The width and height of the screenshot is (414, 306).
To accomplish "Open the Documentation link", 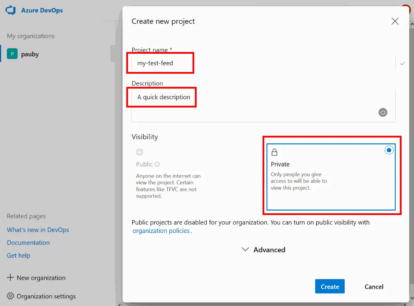I will coord(28,243).
